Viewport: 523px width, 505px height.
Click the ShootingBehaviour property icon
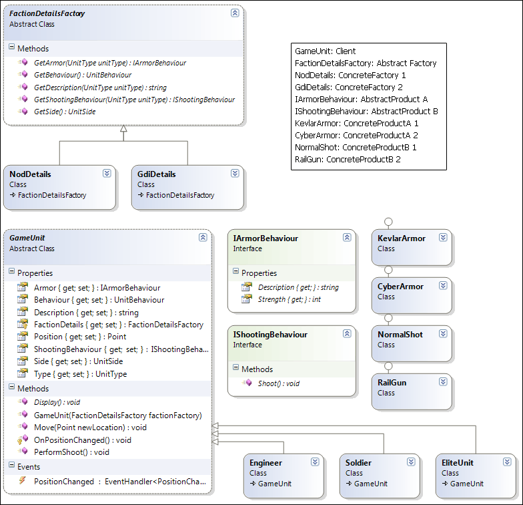click(x=23, y=349)
